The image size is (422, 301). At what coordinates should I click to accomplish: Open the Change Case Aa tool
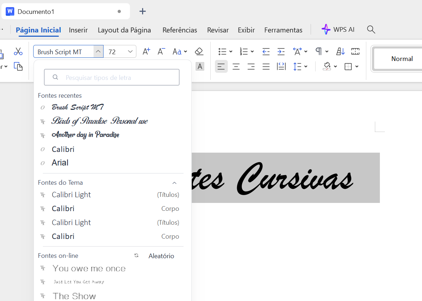(x=177, y=51)
